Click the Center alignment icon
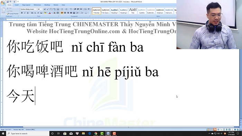 pyautogui.click(x=65, y=13)
